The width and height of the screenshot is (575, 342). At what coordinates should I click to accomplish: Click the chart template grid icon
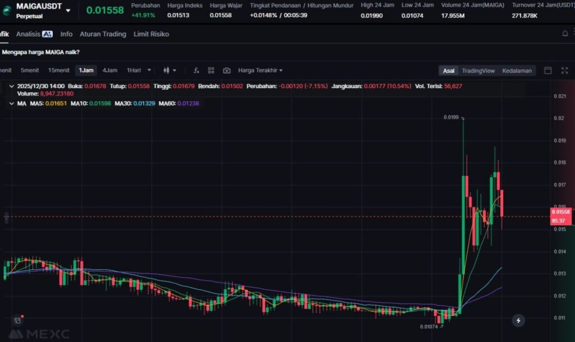point(211,70)
